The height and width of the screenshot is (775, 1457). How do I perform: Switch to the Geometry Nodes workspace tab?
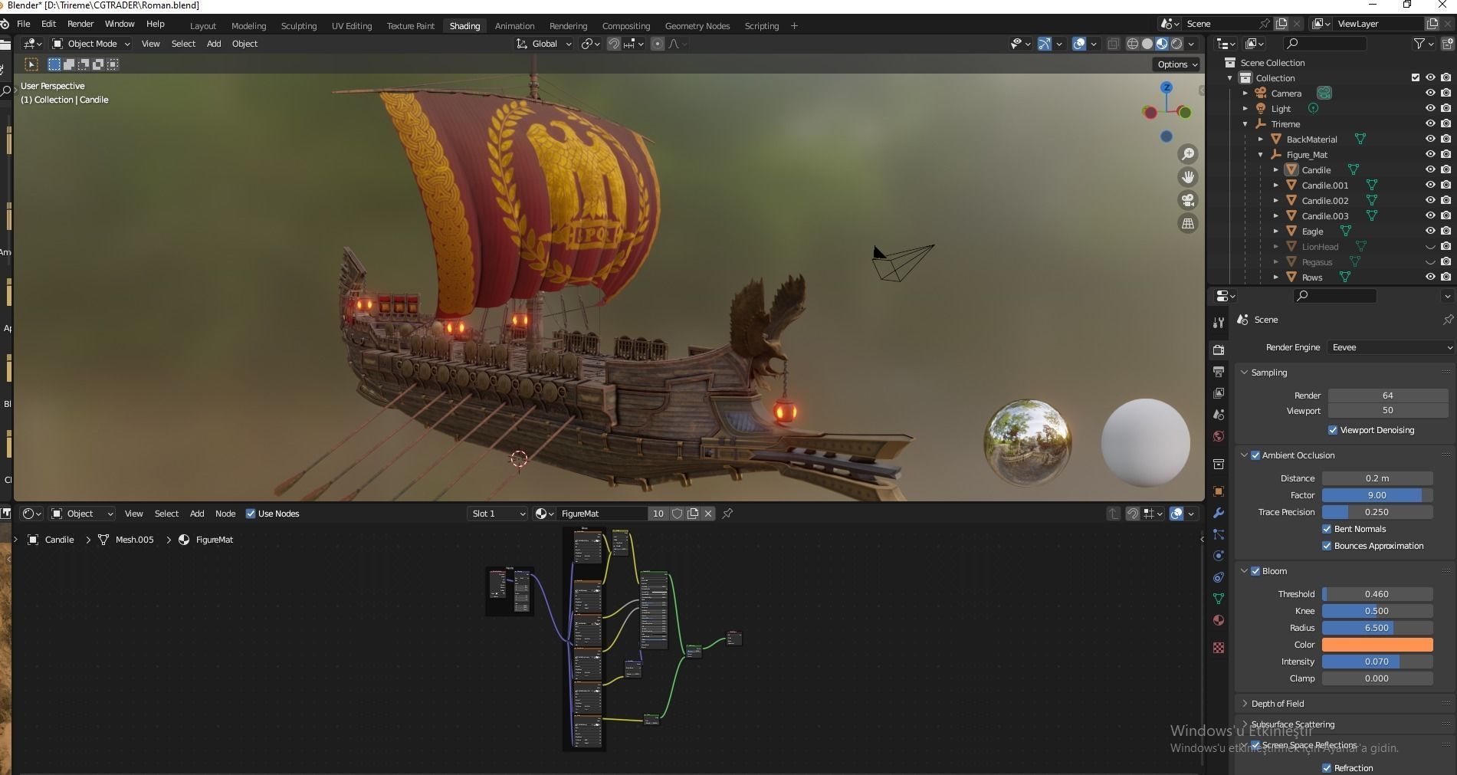click(x=697, y=26)
